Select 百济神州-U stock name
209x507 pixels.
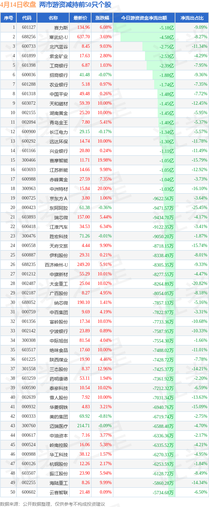click(56, 265)
